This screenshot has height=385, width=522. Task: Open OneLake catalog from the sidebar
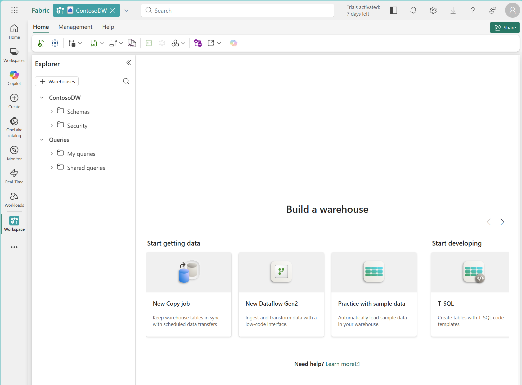14,127
